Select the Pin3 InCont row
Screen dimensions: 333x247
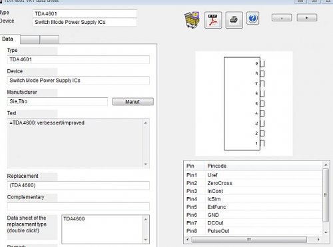tap(253, 191)
